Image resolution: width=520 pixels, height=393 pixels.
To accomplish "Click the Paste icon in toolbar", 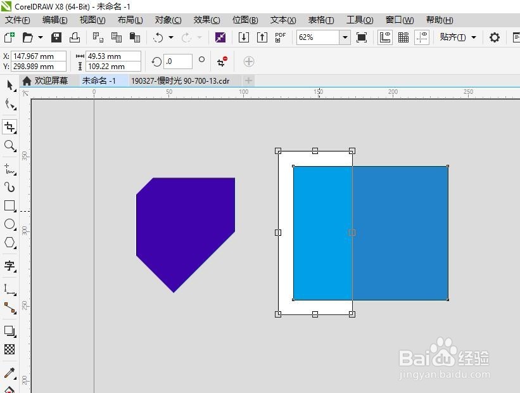I will [x=135, y=37].
